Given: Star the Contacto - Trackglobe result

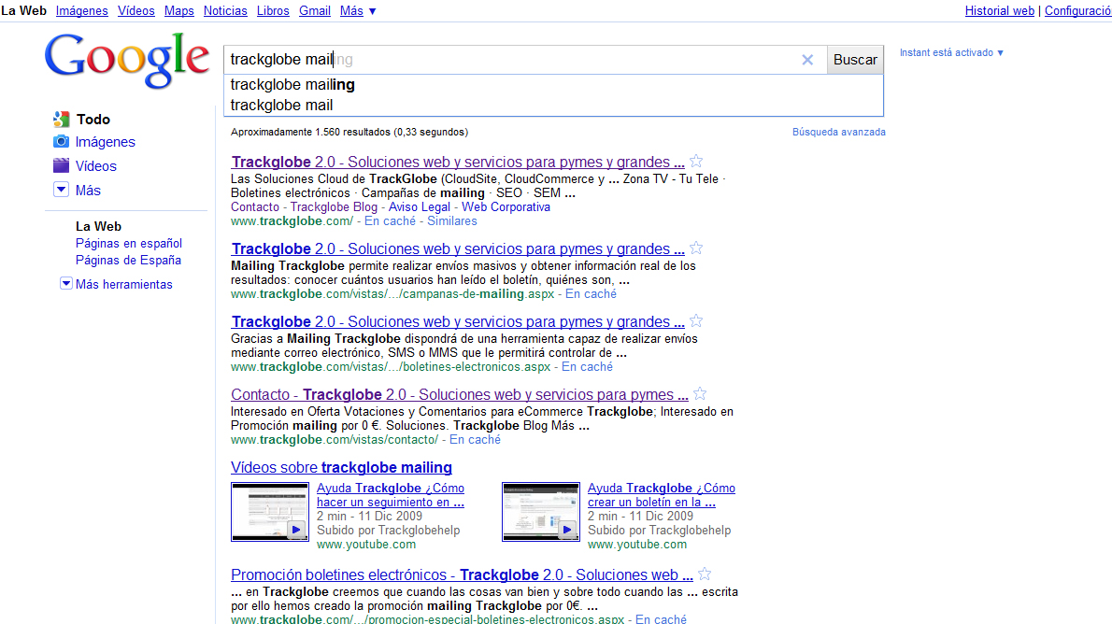Looking at the screenshot, I should pyautogui.click(x=700, y=393).
